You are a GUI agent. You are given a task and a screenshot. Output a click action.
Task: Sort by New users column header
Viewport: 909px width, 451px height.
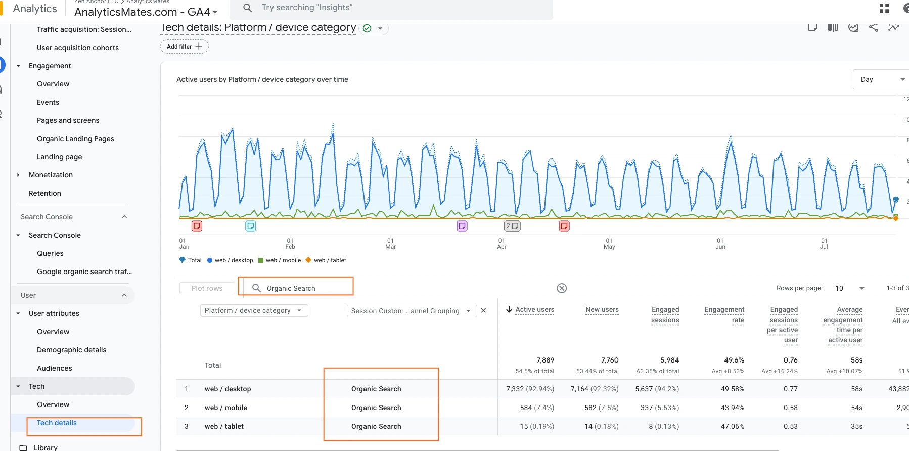(x=602, y=310)
